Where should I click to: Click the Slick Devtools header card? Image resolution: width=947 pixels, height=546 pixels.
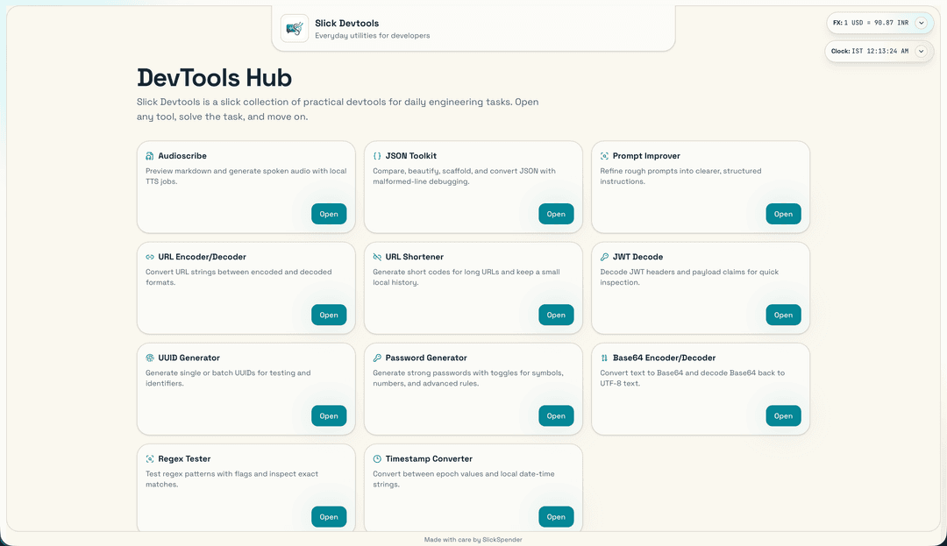point(473,28)
